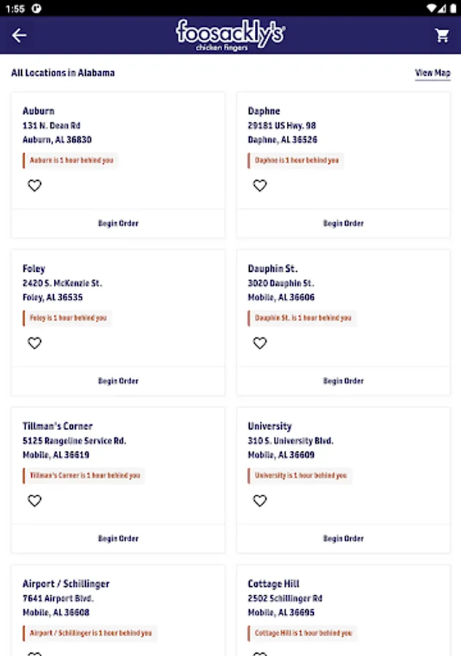Tap the back arrow icon
461x656 pixels.
(19, 35)
